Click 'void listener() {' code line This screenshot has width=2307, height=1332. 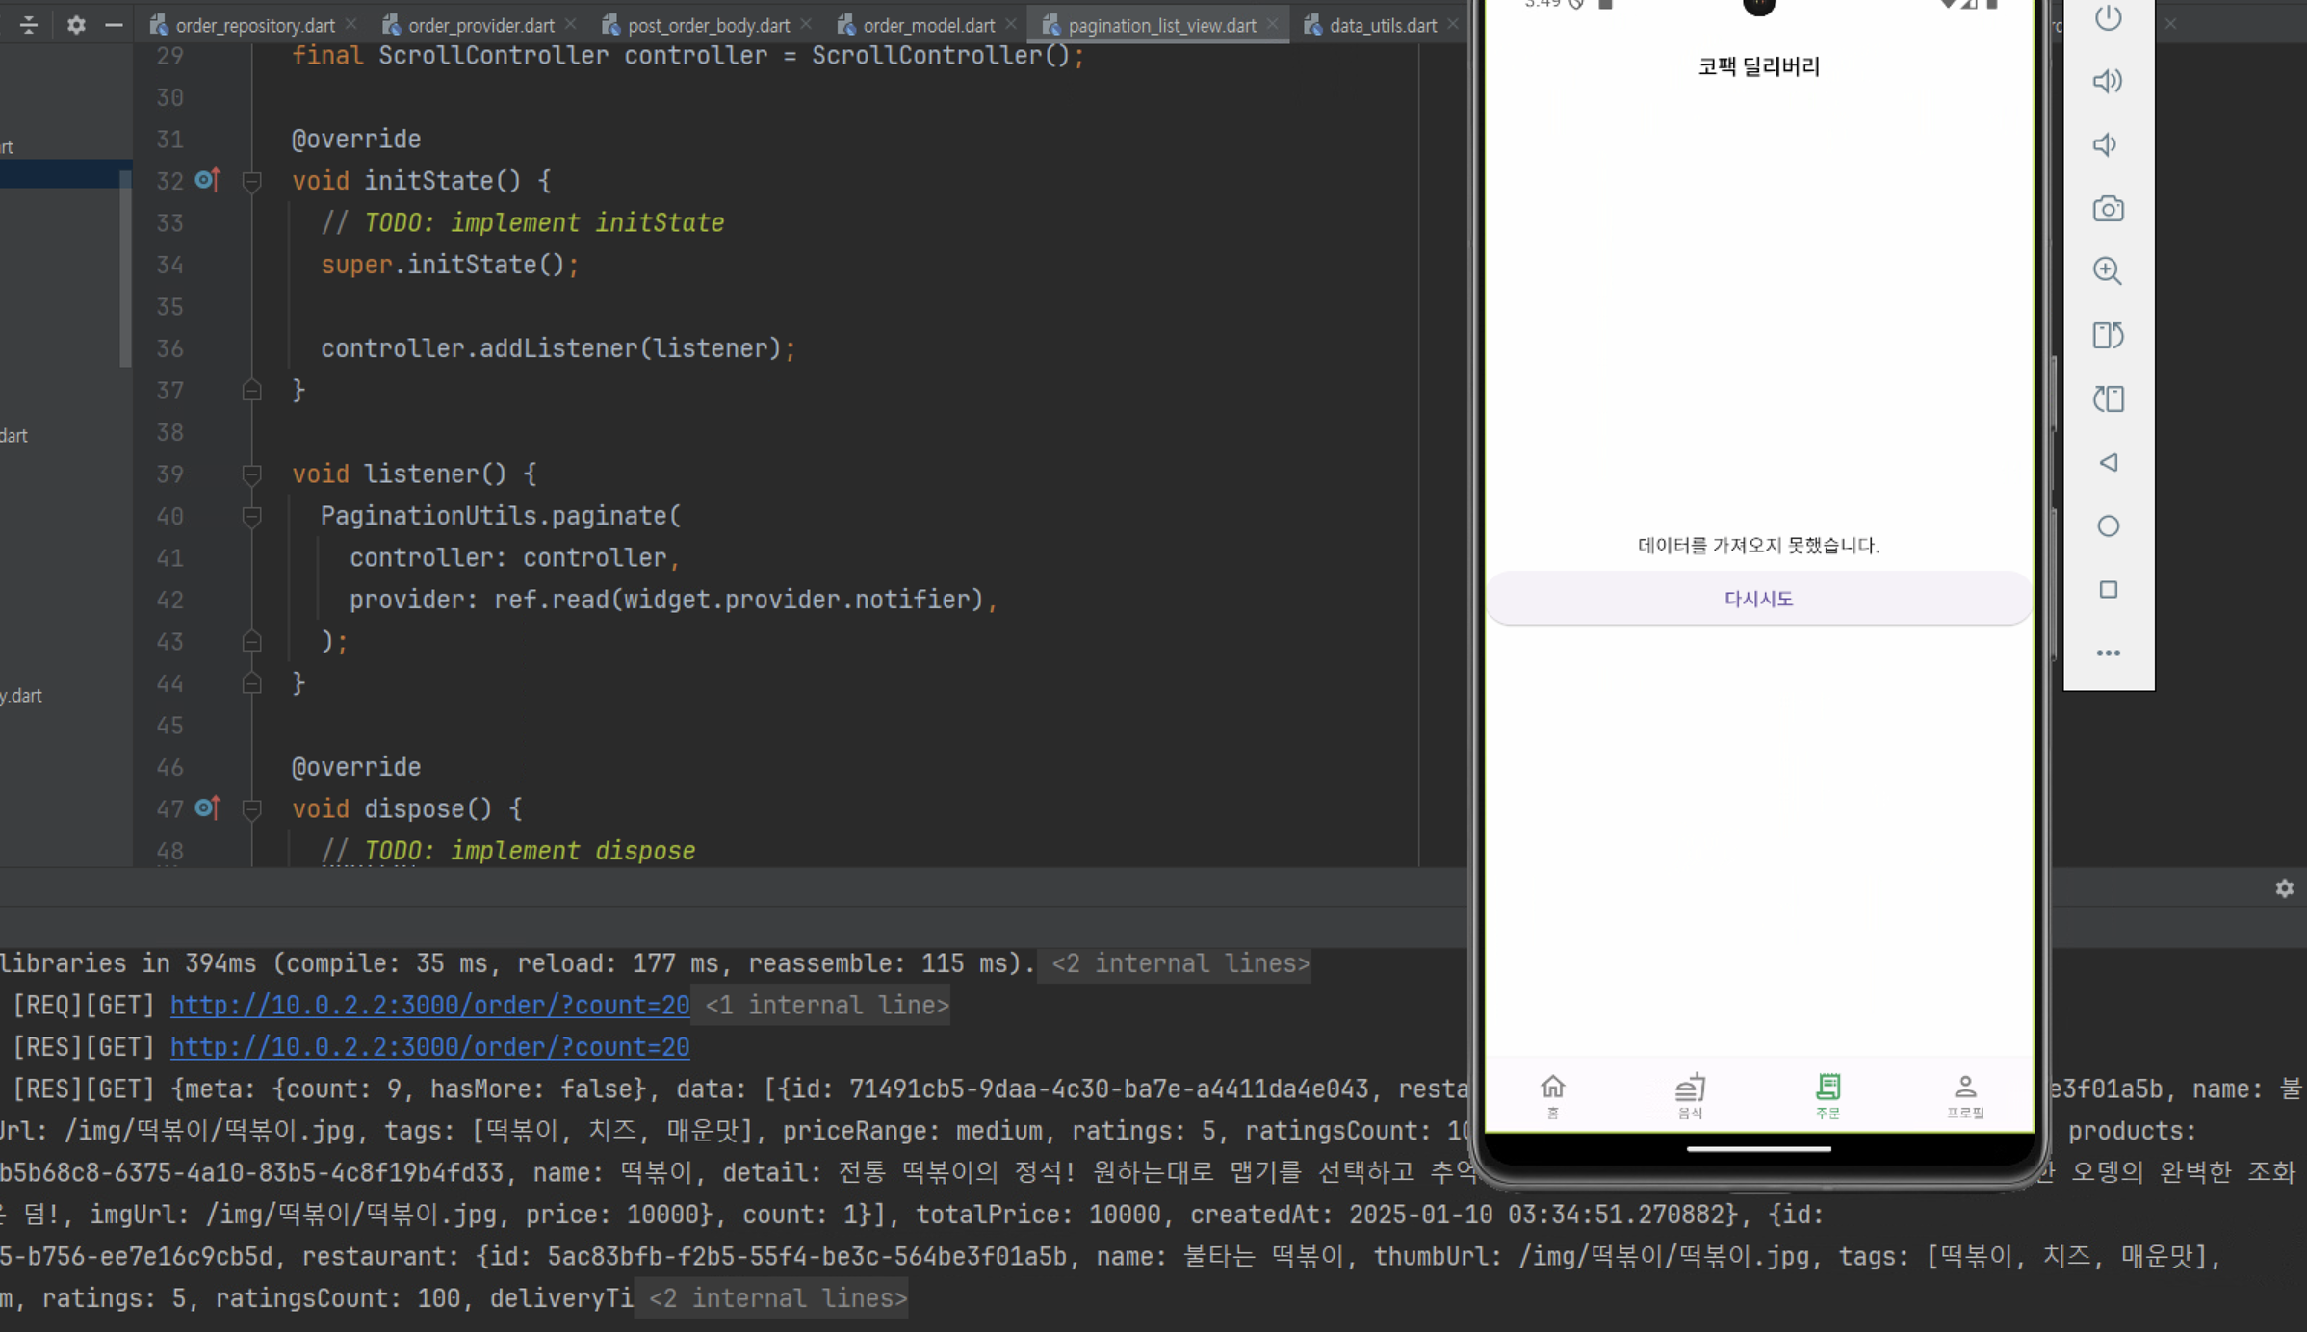tap(414, 474)
